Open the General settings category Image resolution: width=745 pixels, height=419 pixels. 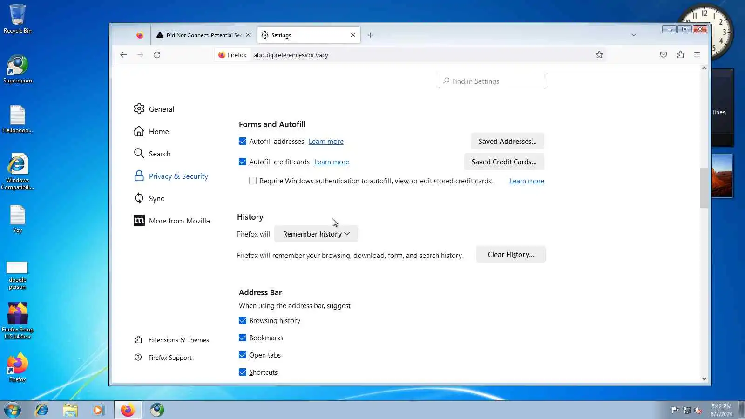pyautogui.click(x=154, y=109)
